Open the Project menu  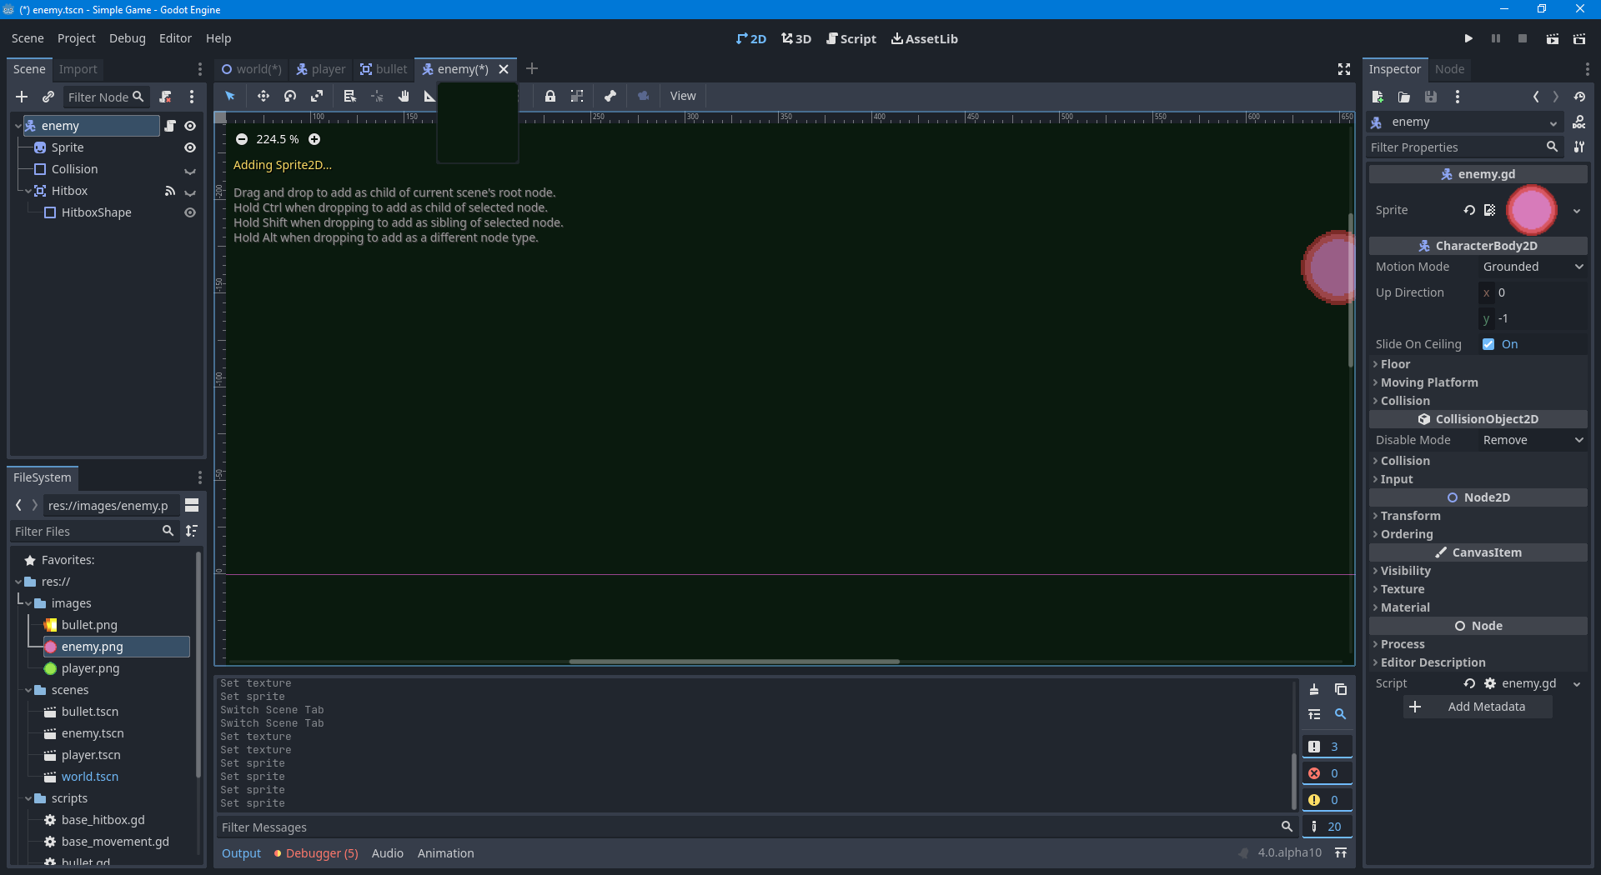[x=76, y=38]
